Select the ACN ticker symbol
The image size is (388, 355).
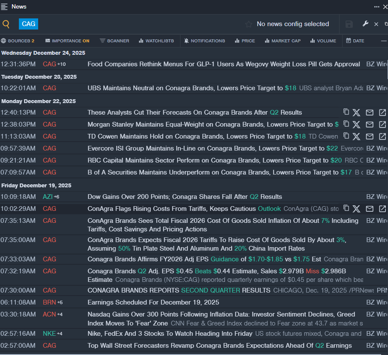[49, 314]
